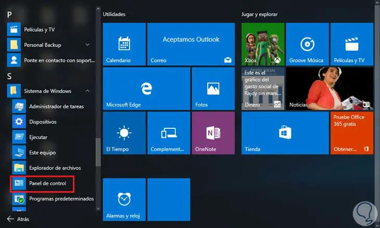Open the Este equipo computer icon
Screen dimensions: 380x228
(19, 153)
